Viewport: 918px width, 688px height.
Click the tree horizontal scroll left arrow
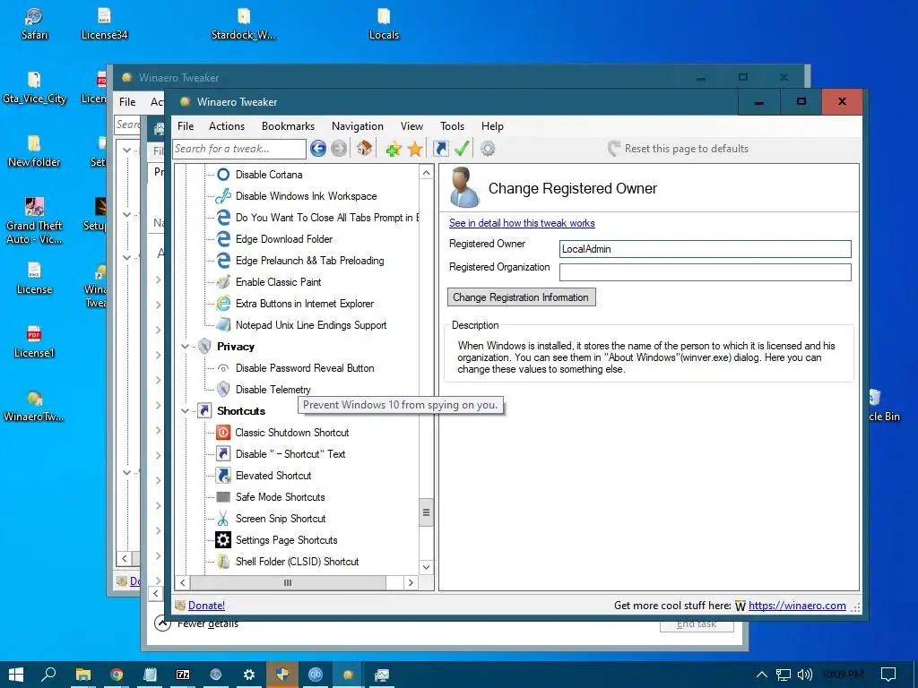coord(183,582)
